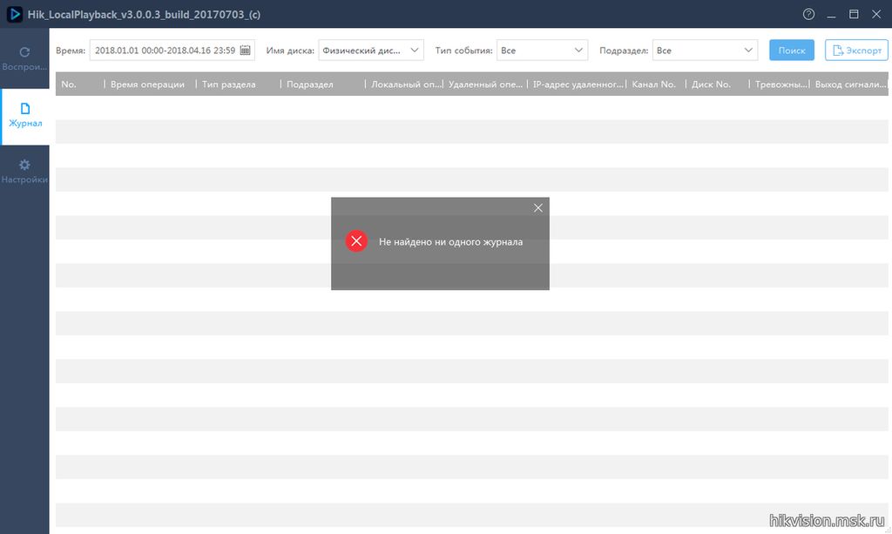
Task: Close the 'Не найдено ни одного журнала' dialog
Action: point(538,208)
